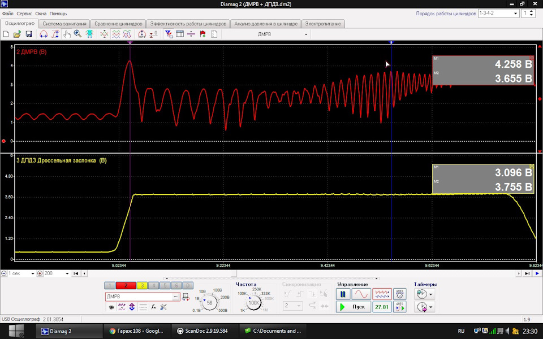Select the magnifier zoom tool
The height and width of the screenshot is (339, 543).
click(x=77, y=34)
